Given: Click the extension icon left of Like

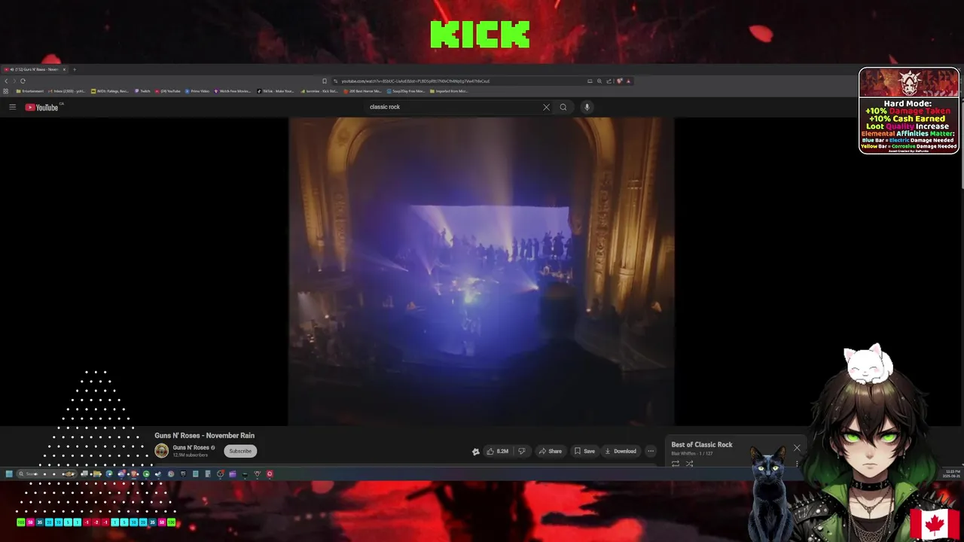Looking at the screenshot, I should point(475,452).
